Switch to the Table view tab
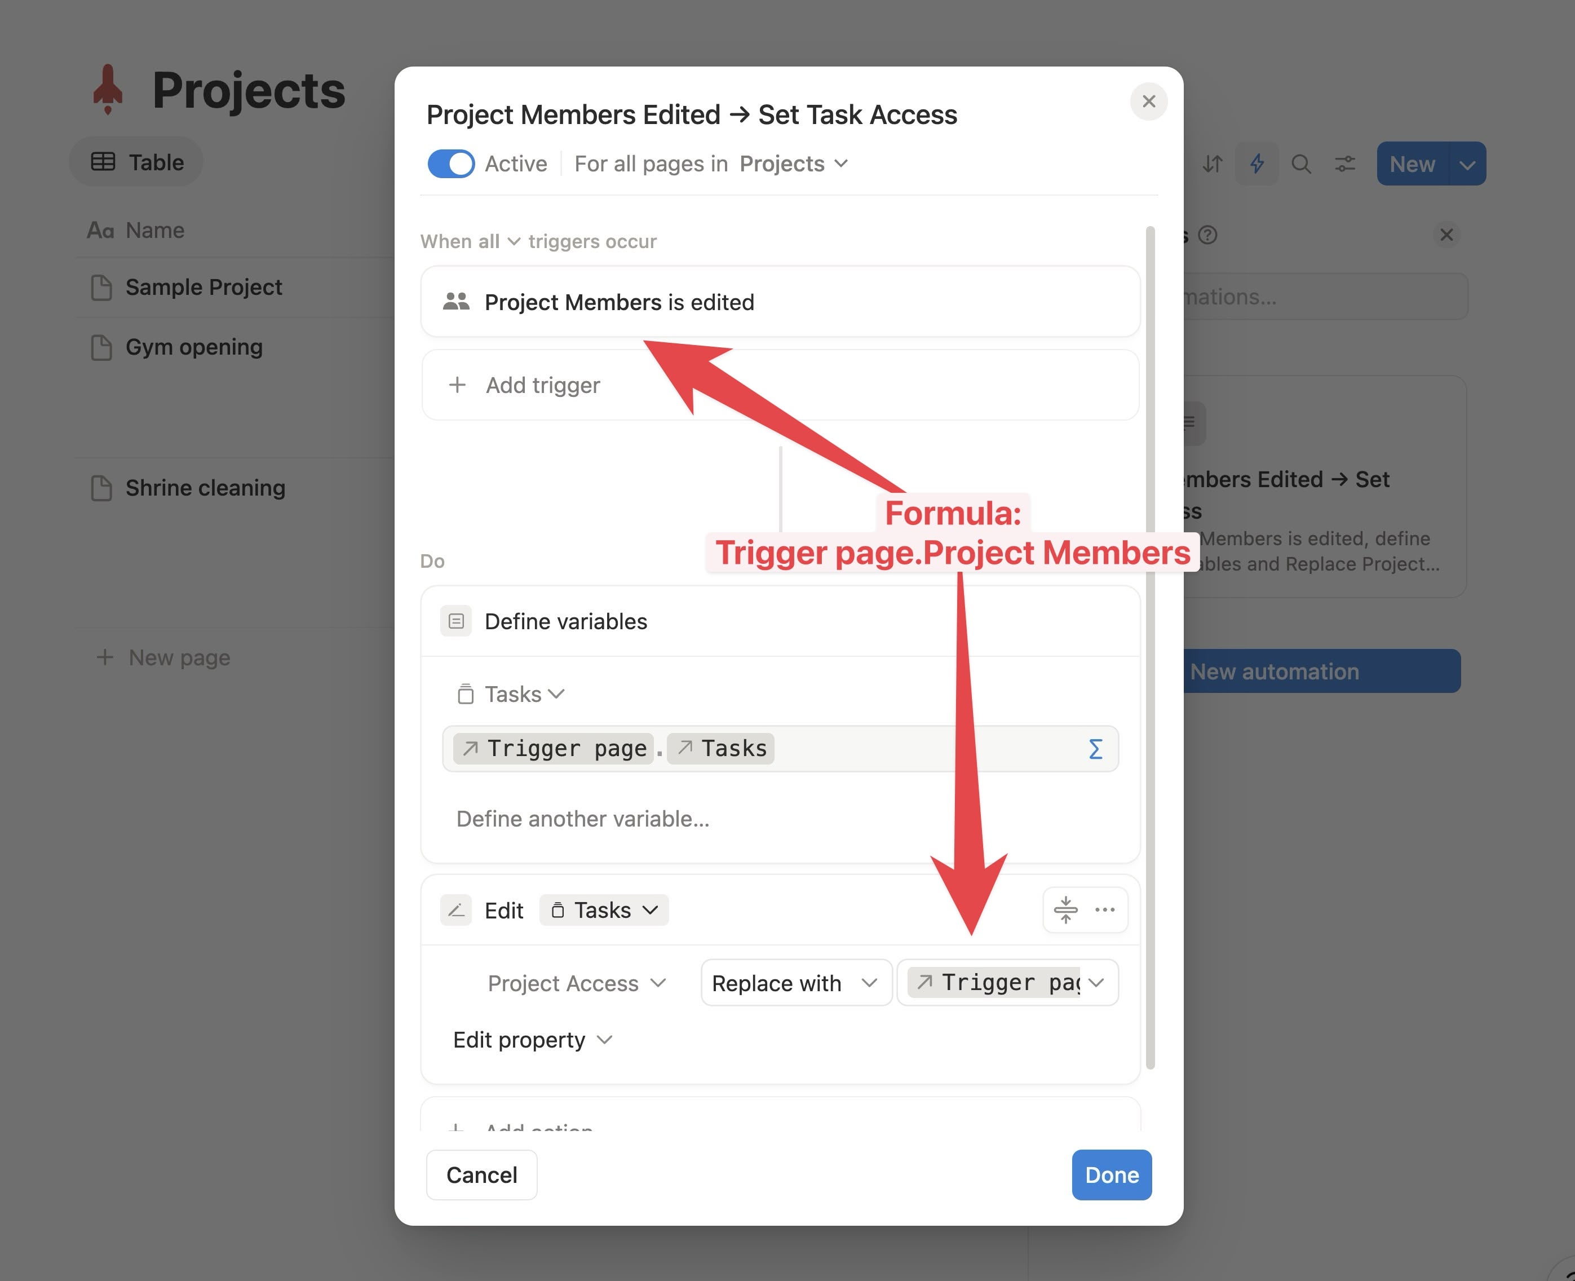Screen dimensions: 1575x1281 137,162
